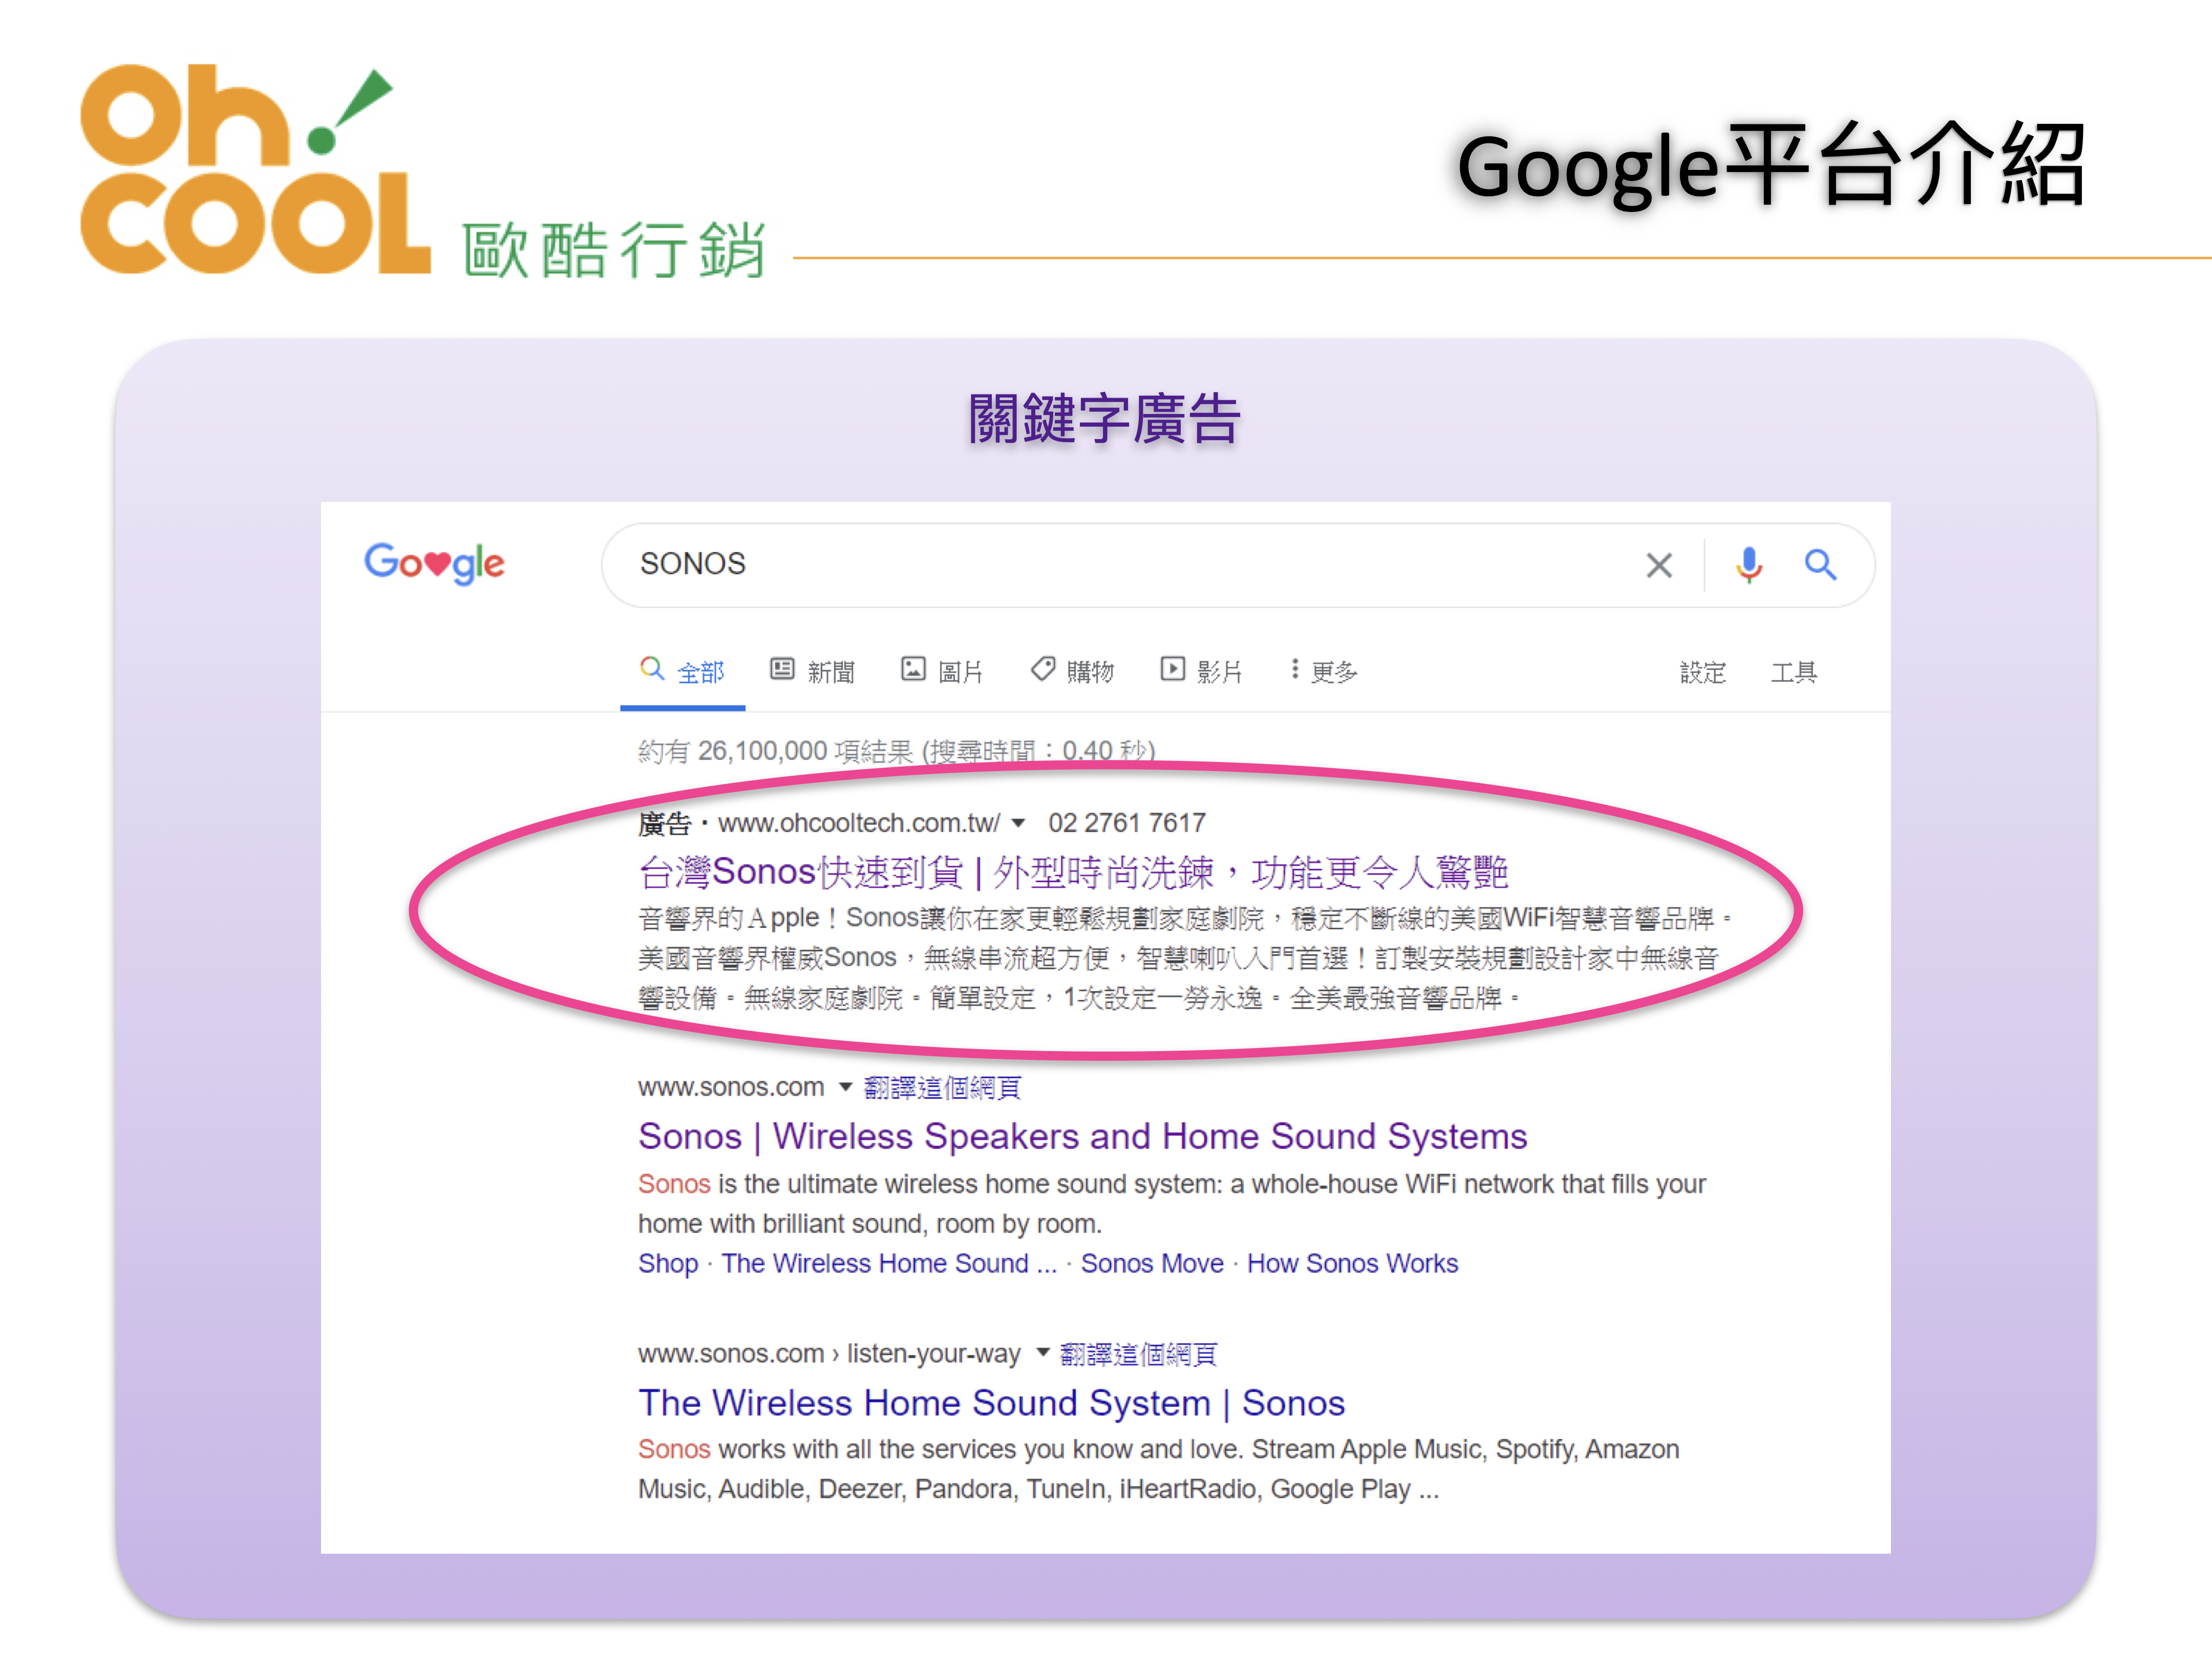Open the 工具 search tools menu
Viewport: 2212px width, 1658px height.
point(1794,672)
